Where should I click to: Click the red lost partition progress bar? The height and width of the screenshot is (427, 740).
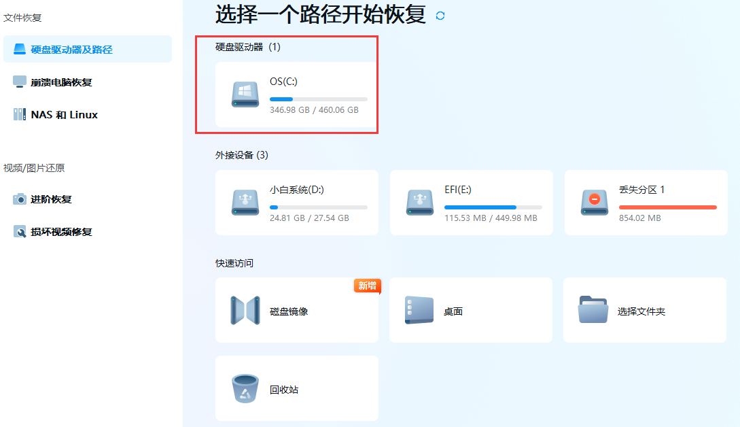coord(668,207)
